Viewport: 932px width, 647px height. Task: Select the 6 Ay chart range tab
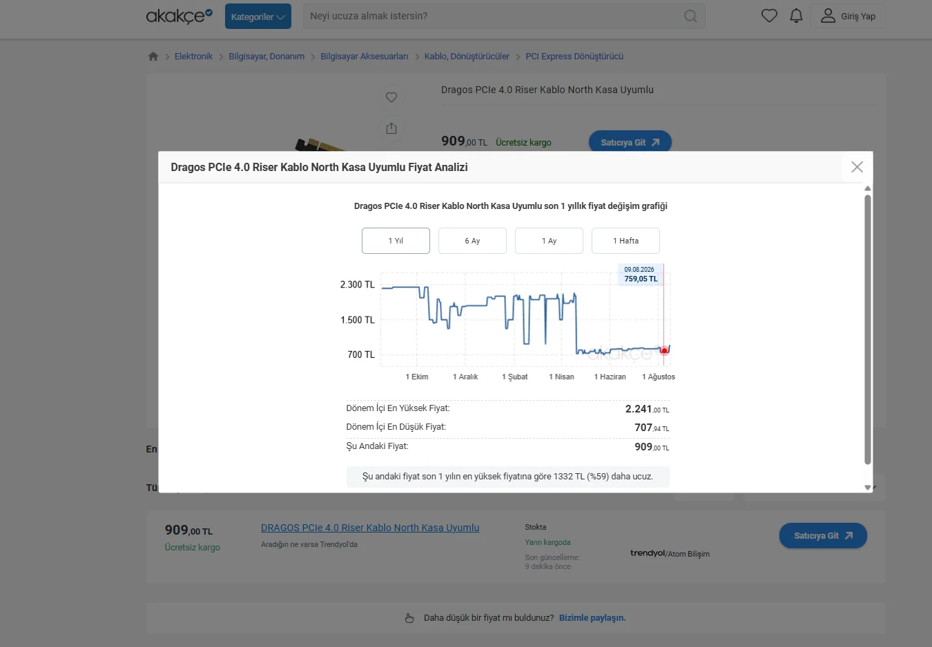tap(472, 241)
